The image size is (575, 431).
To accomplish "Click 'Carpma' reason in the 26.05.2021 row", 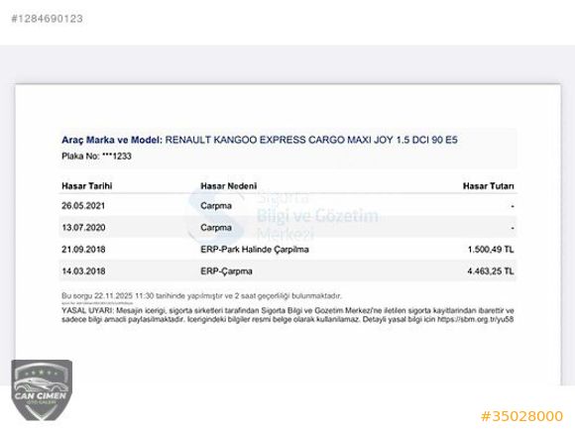I will pos(216,206).
